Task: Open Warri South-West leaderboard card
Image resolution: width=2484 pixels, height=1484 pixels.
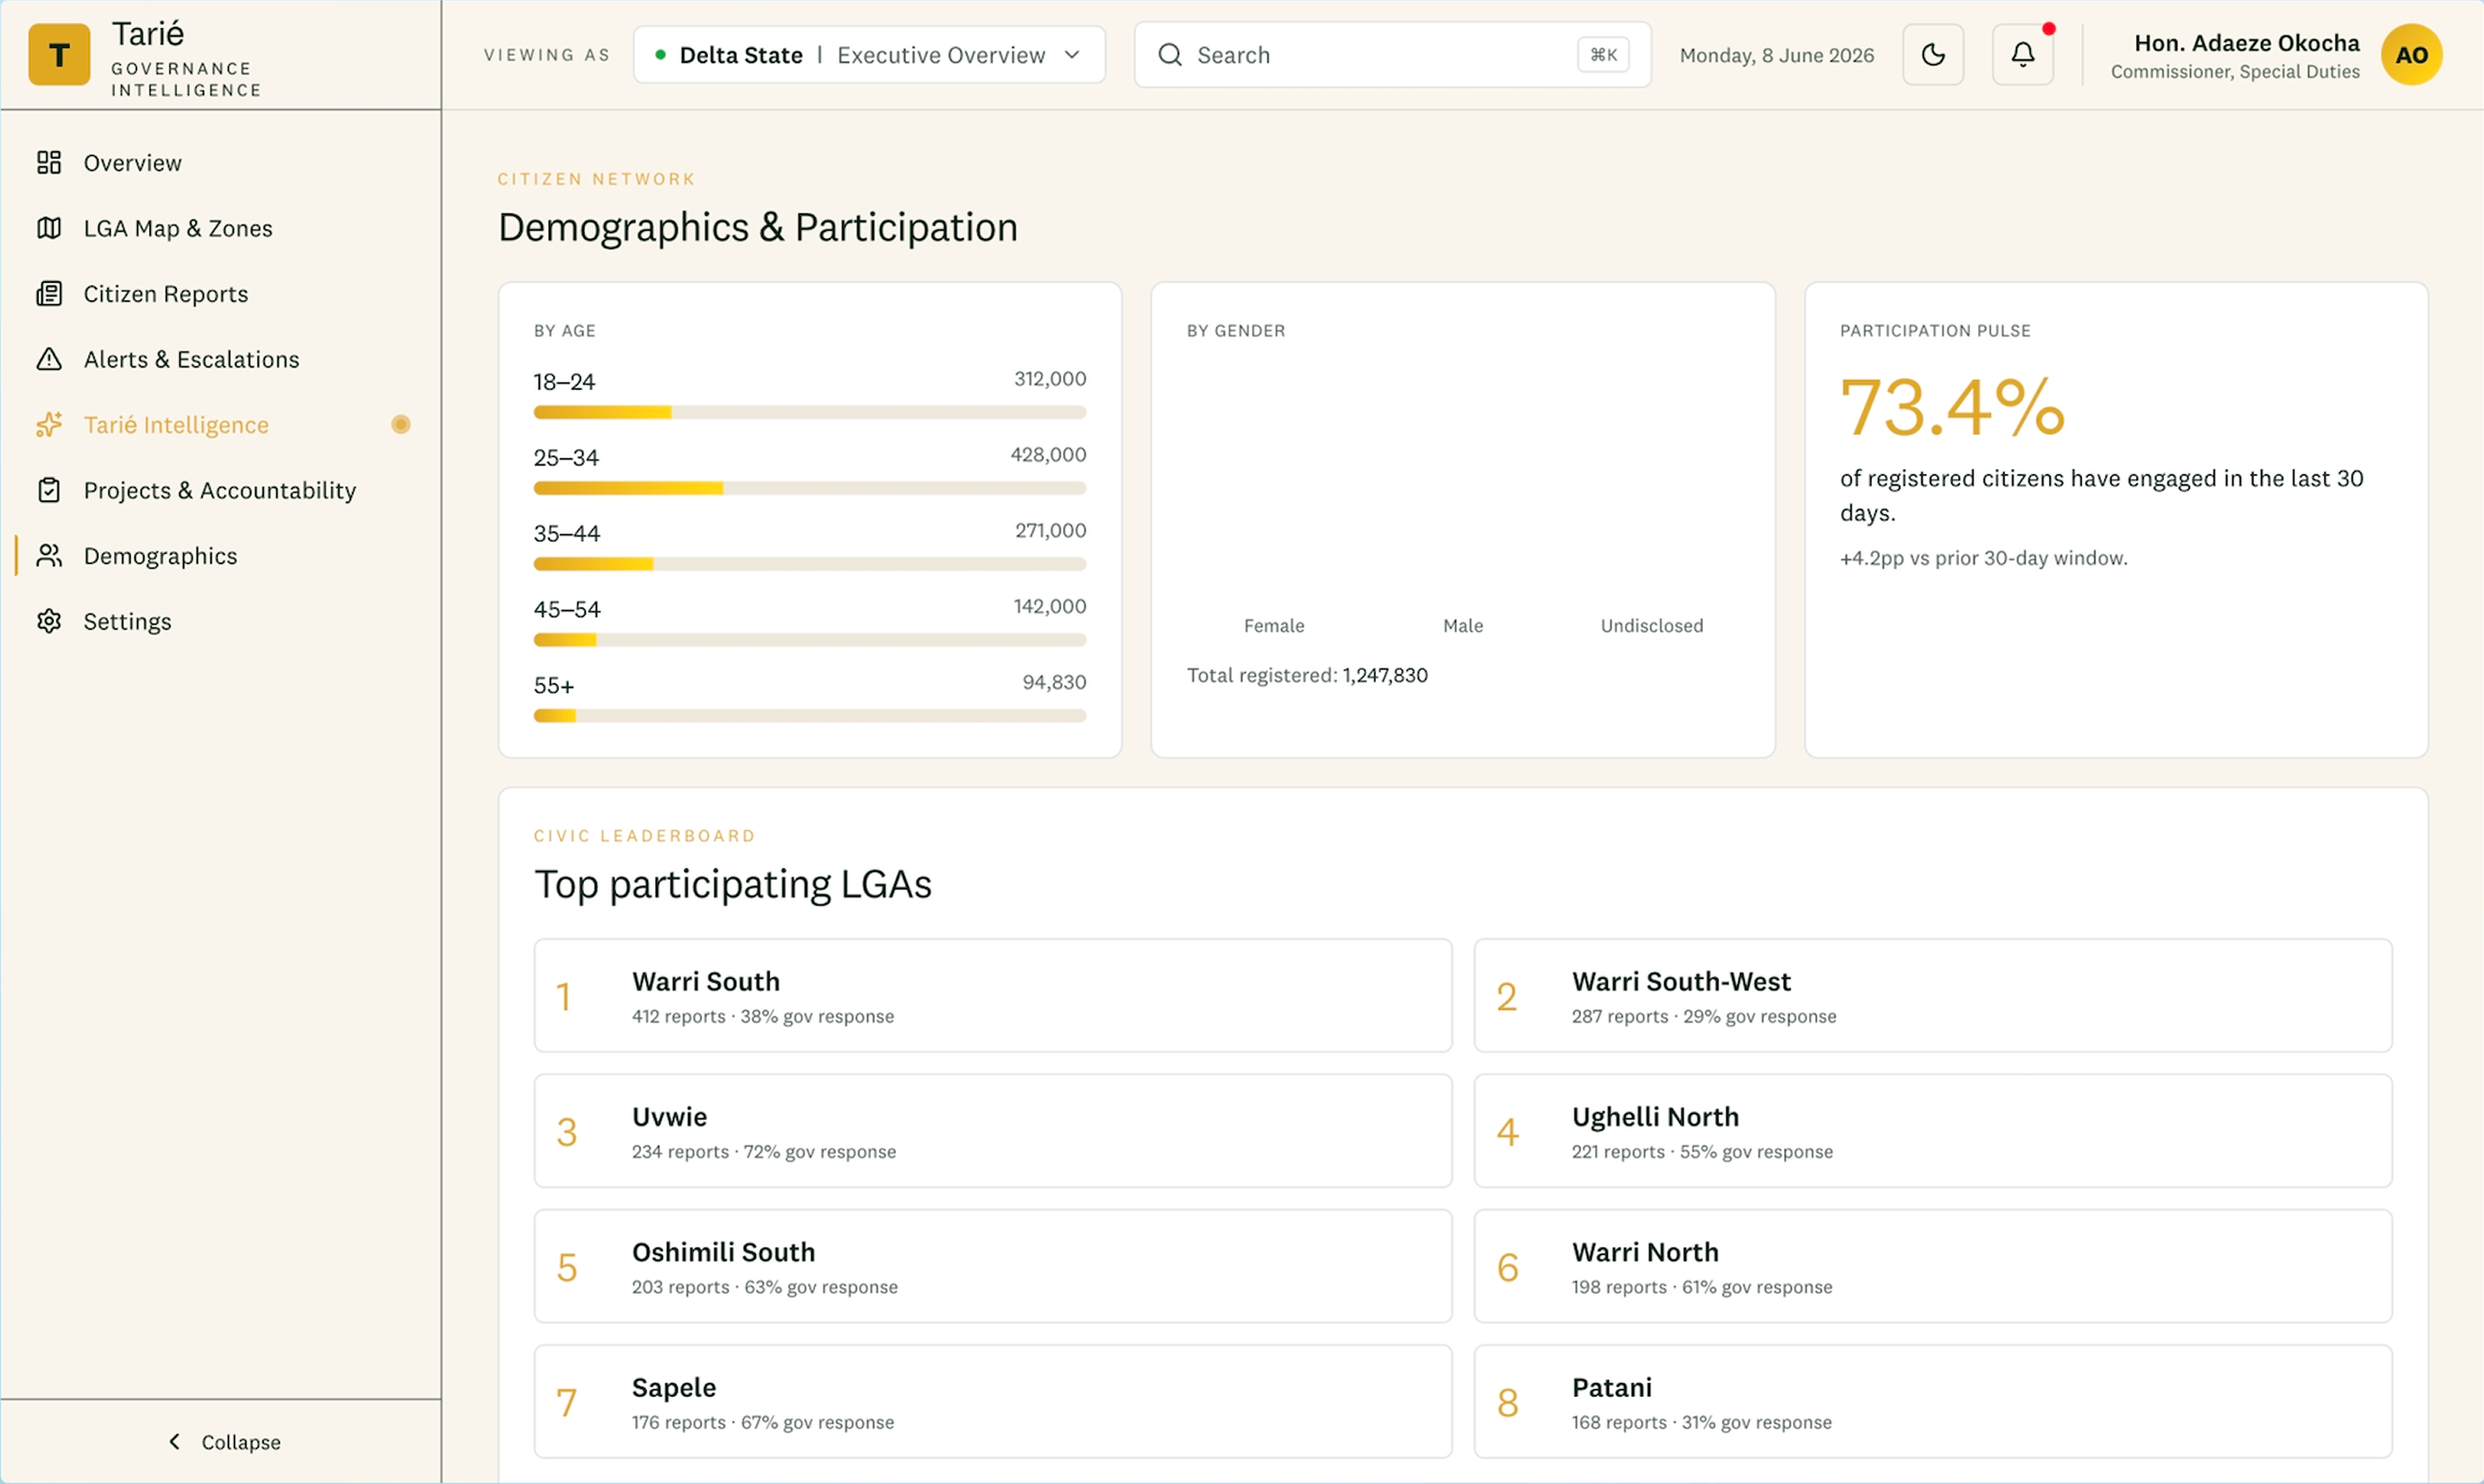Action: coord(1933,995)
